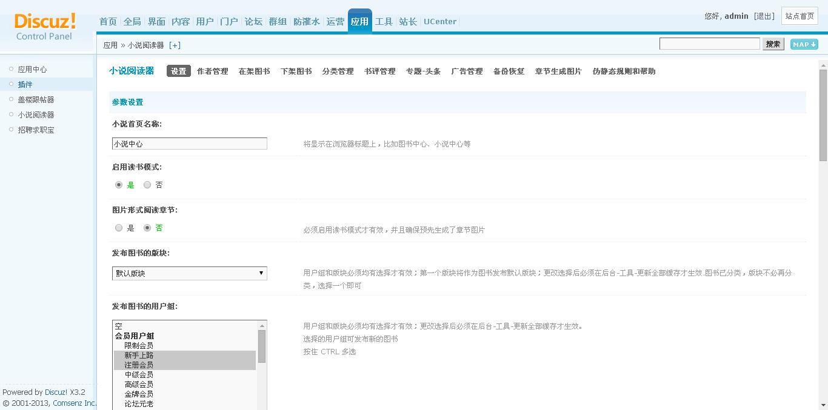Switch to the 章节生成图片 tab
828x410 pixels.
click(558, 71)
